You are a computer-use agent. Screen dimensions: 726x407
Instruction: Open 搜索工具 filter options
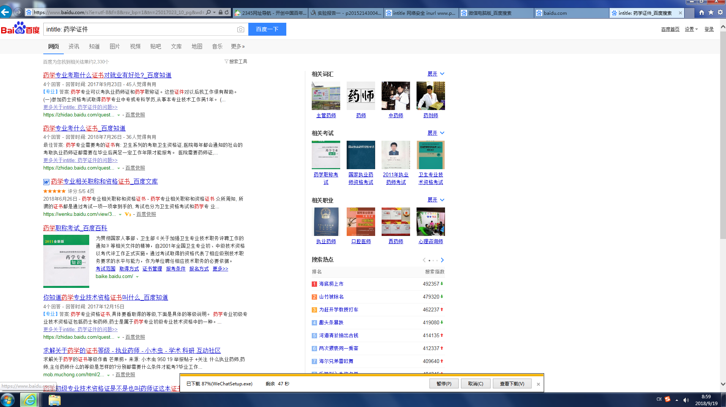point(236,61)
